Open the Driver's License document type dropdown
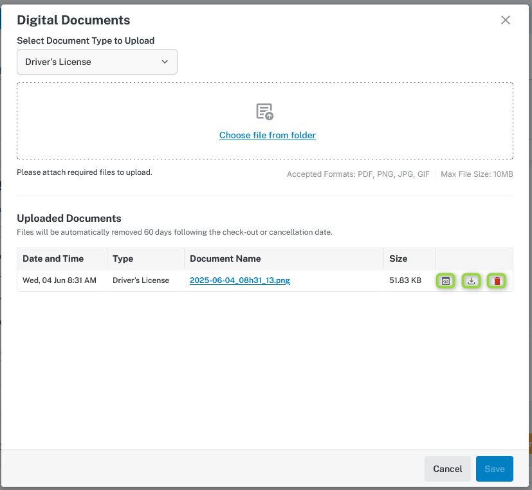532x490 pixels. click(x=97, y=62)
